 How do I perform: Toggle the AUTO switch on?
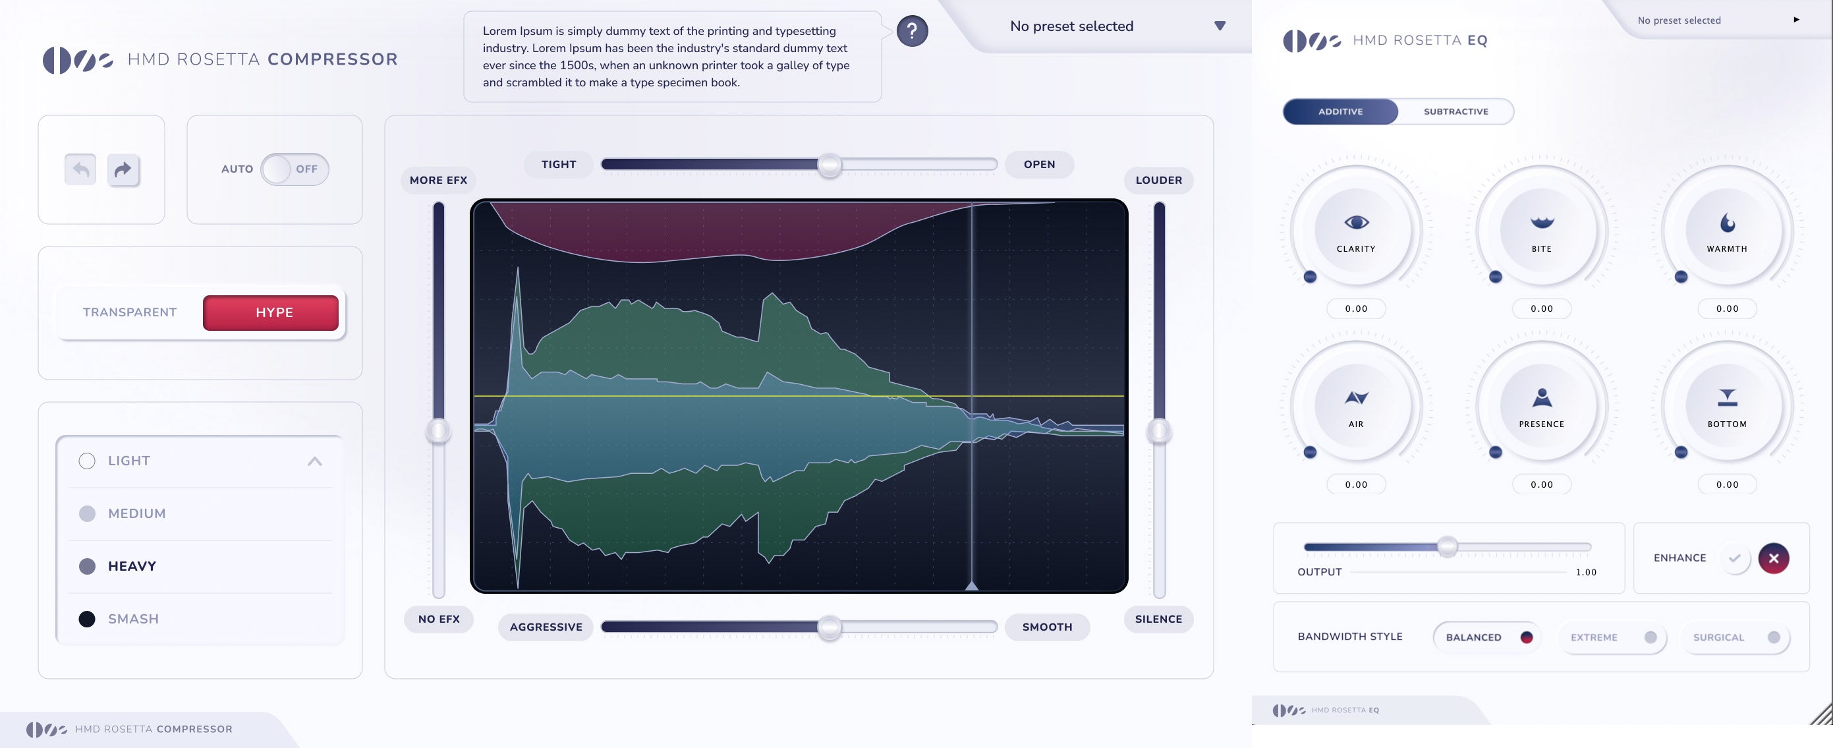click(x=294, y=169)
